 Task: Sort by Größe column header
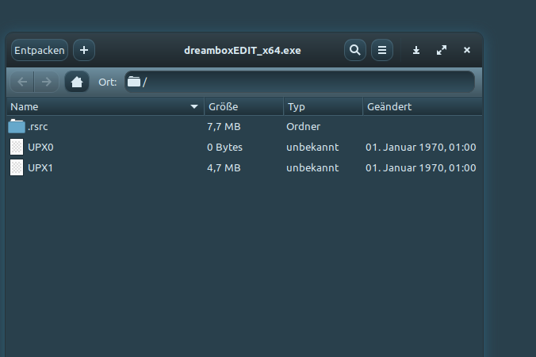tap(243, 106)
